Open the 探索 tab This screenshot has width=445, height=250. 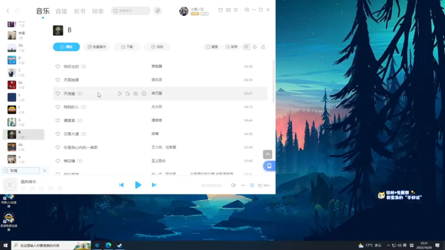[x=98, y=11]
